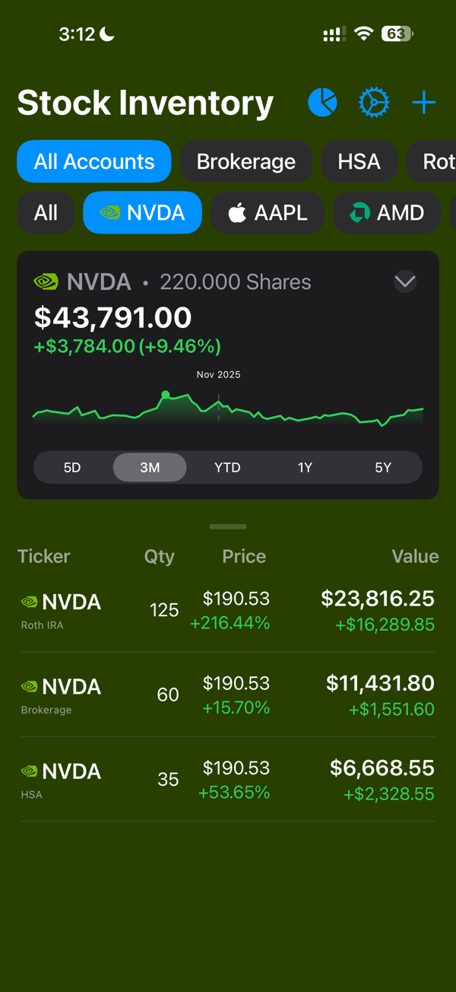This screenshot has height=992, width=456.
Task: Open settings using the gear icon
Action: pos(374,102)
